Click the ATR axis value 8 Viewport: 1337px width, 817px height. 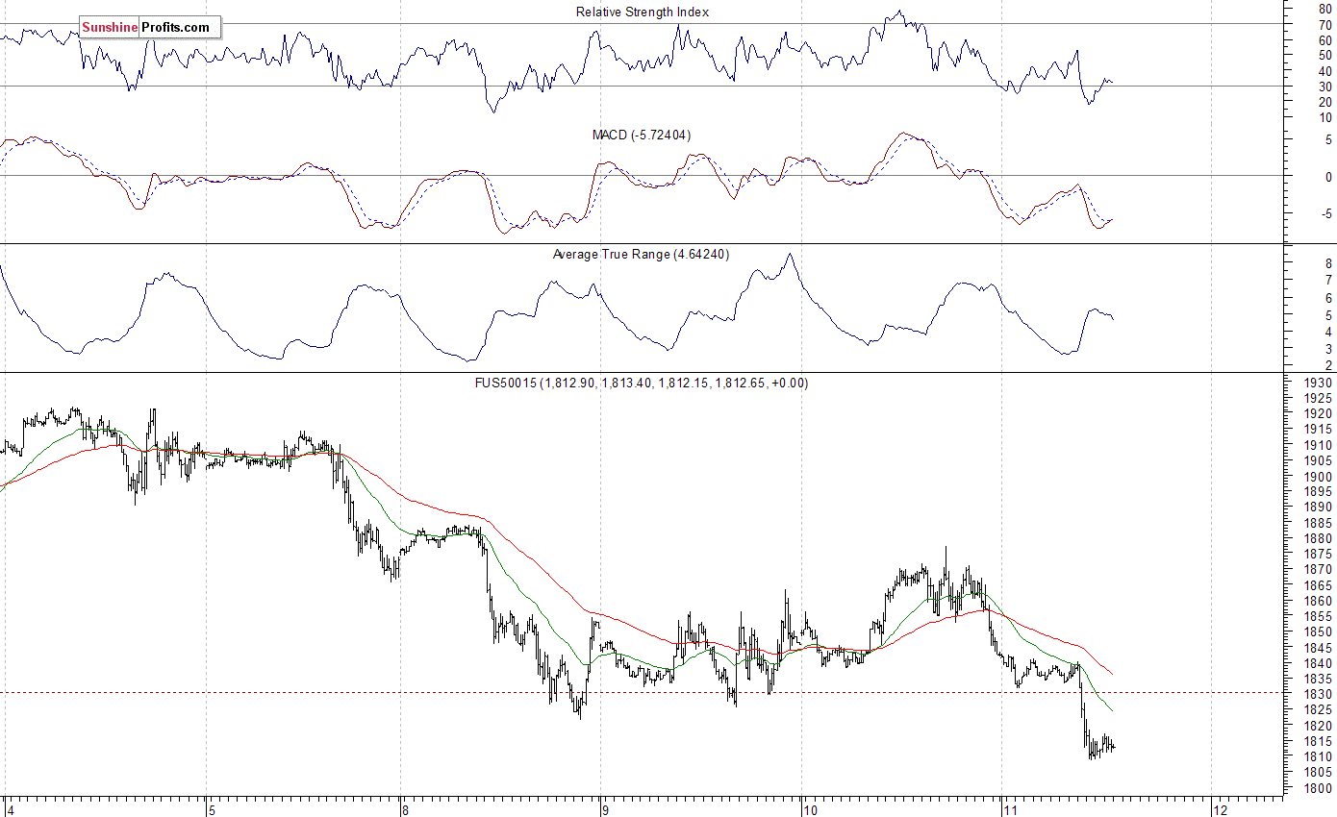pyautogui.click(x=1328, y=262)
